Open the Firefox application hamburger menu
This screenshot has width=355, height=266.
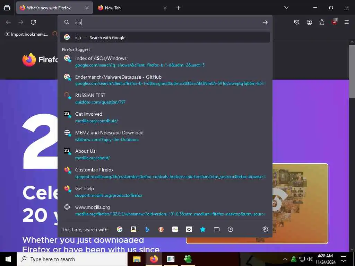click(x=347, y=22)
